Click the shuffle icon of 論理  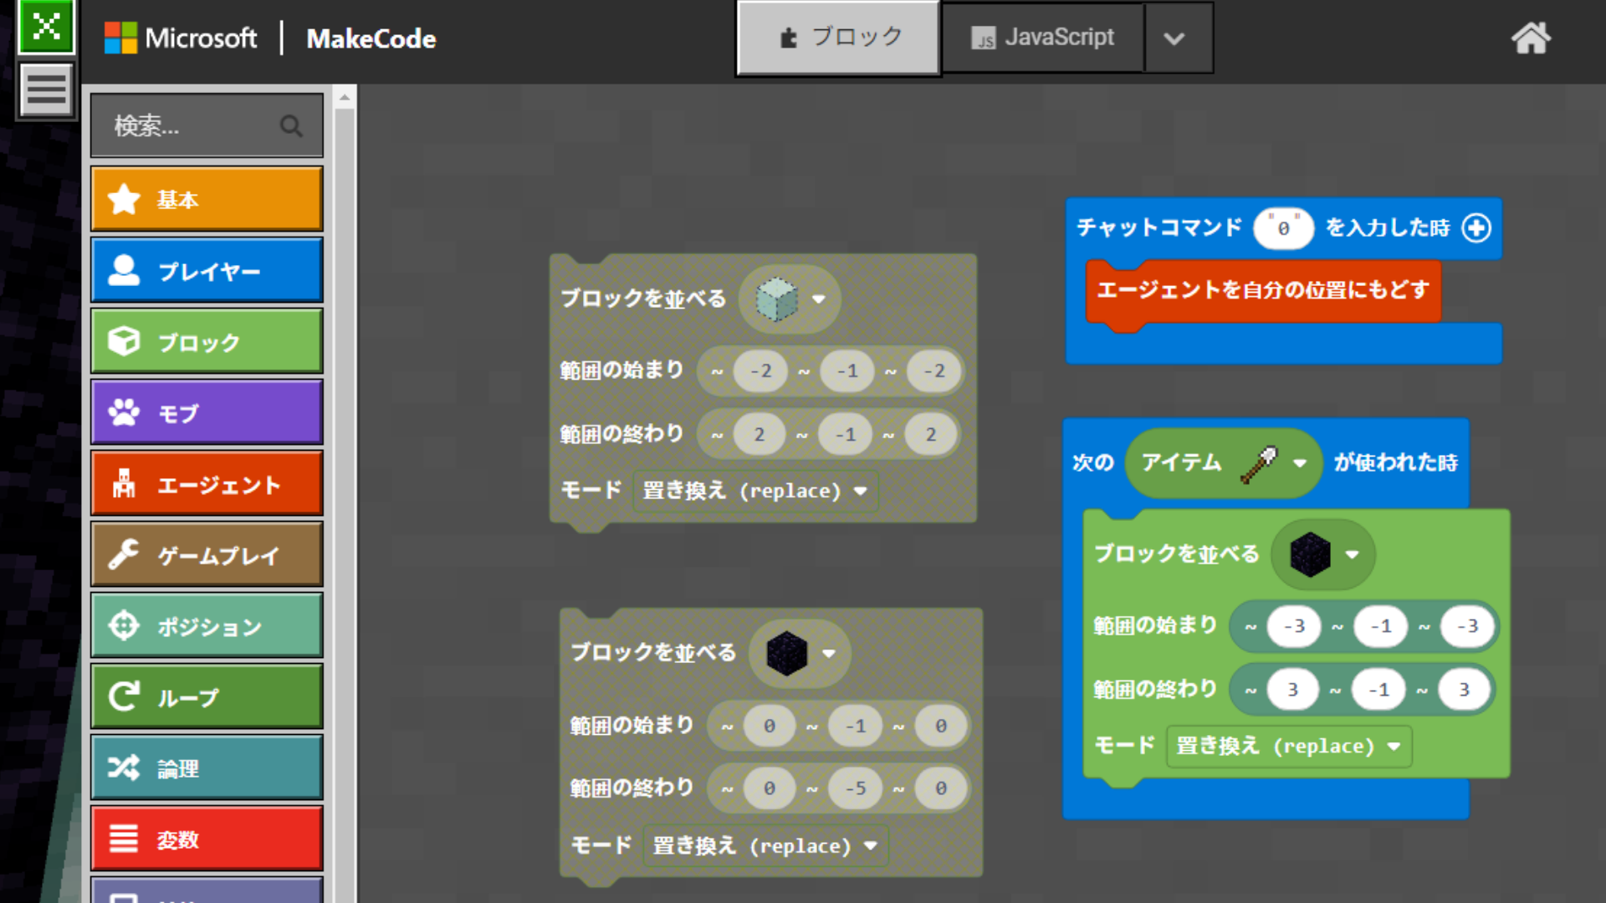coord(124,768)
